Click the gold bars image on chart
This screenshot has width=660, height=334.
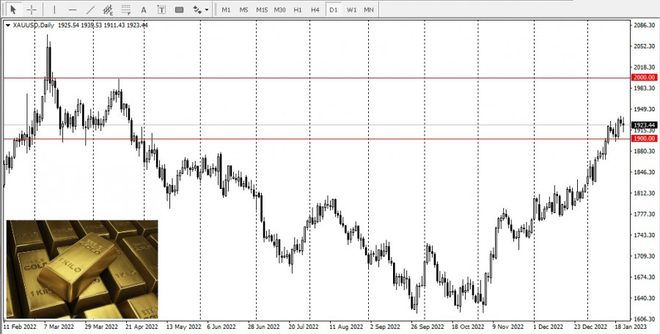[82, 270]
